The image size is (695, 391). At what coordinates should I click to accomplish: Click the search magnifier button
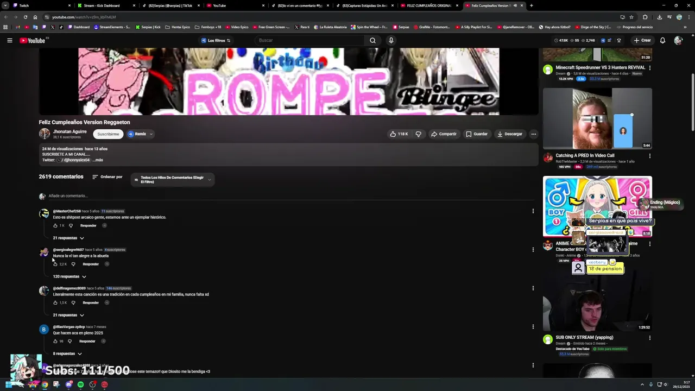[372, 40]
